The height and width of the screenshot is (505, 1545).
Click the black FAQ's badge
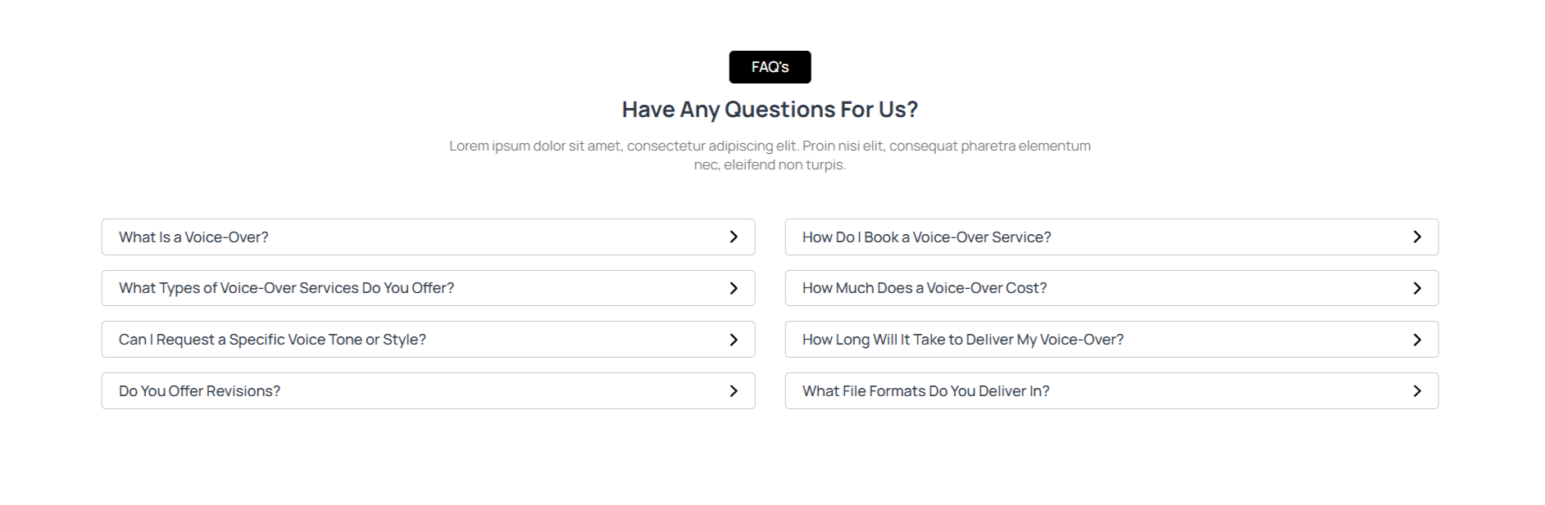pyautogui.click(x=770, y=67)
